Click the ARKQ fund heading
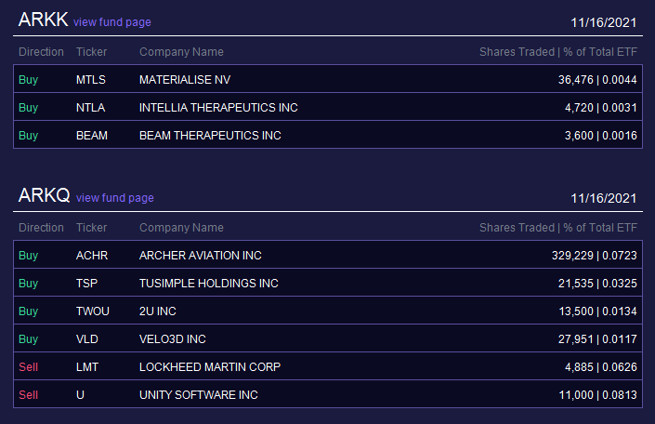Image resolution: width=655 pixels, height=424 pixels. point(44,195)
